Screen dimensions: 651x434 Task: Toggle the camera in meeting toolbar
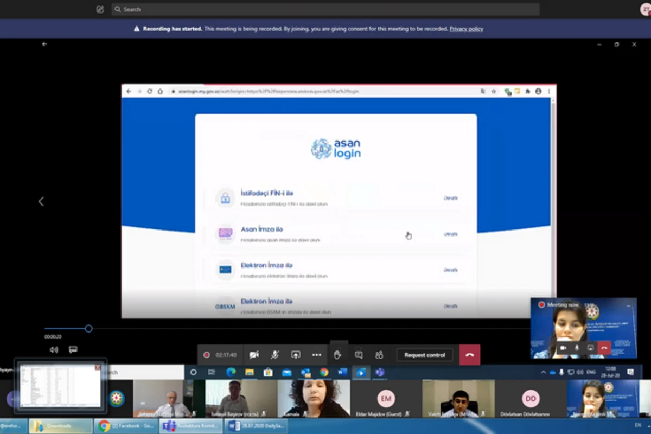(254, 355)
